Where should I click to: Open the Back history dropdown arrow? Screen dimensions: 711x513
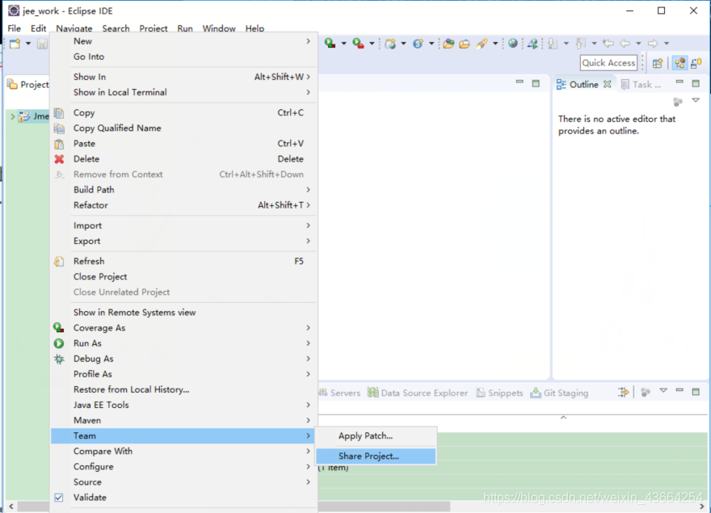click(x=638, y=44)
